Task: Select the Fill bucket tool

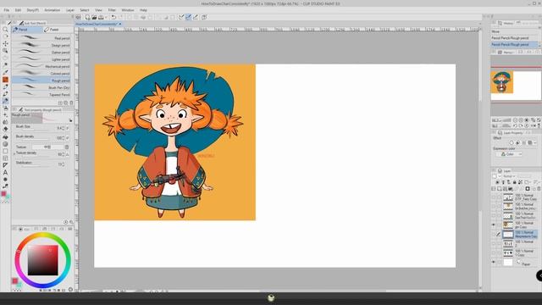Action: 5,137
